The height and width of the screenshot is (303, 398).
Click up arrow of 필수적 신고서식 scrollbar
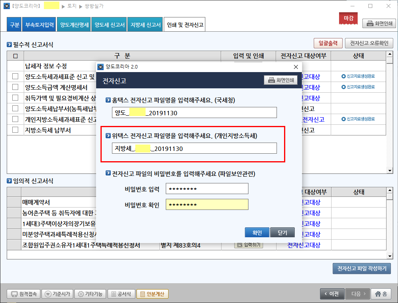[390, 54]
